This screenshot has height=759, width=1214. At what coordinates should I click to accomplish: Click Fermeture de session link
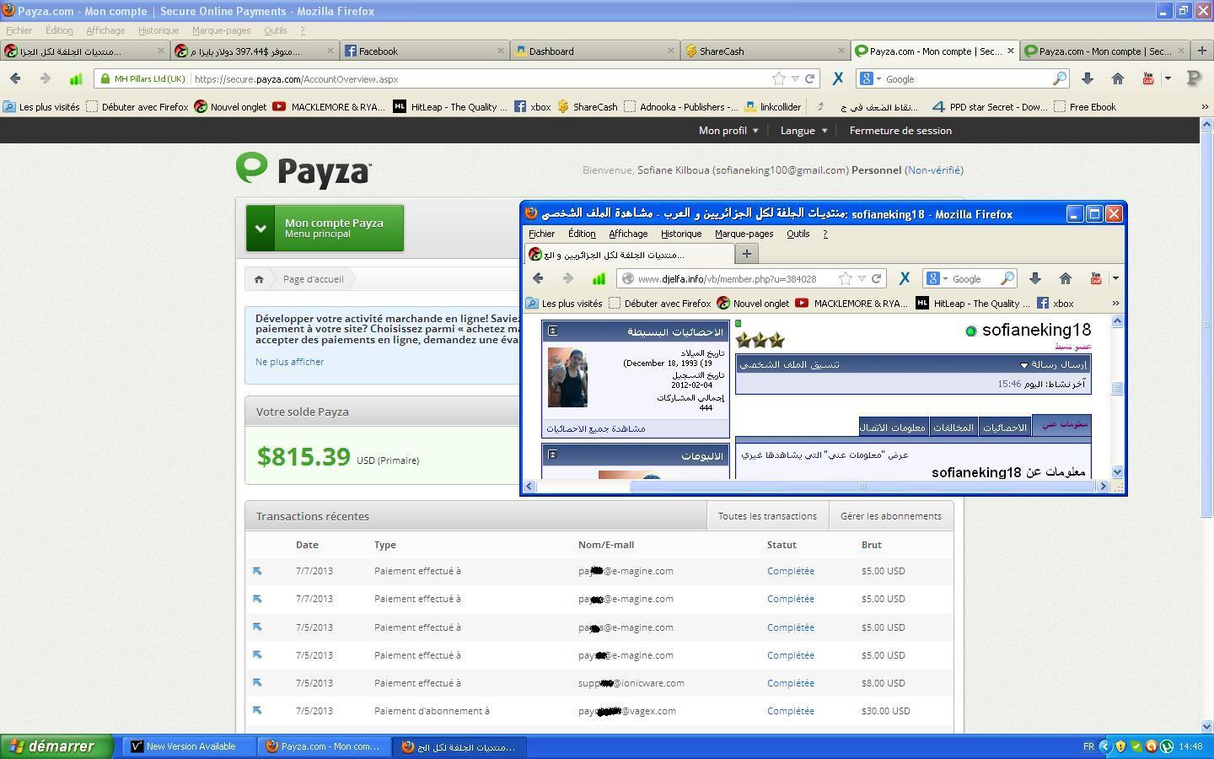[900, 131]
